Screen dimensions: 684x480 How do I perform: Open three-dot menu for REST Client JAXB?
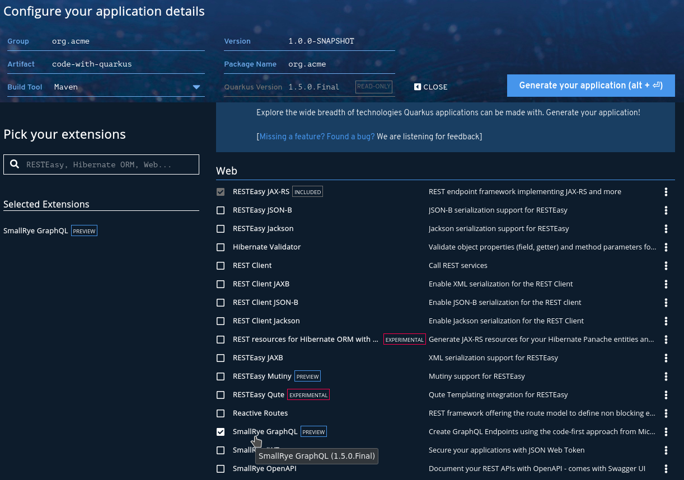[x=666, y=284]
